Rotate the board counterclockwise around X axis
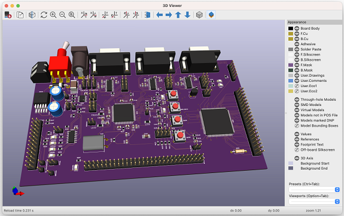This screenshot has height=216, width=344. pos(93,15)
